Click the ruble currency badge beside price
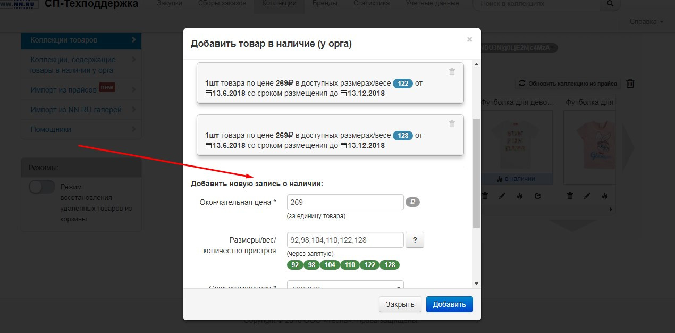The image size is (675, 333). click(x=412, y=202)
